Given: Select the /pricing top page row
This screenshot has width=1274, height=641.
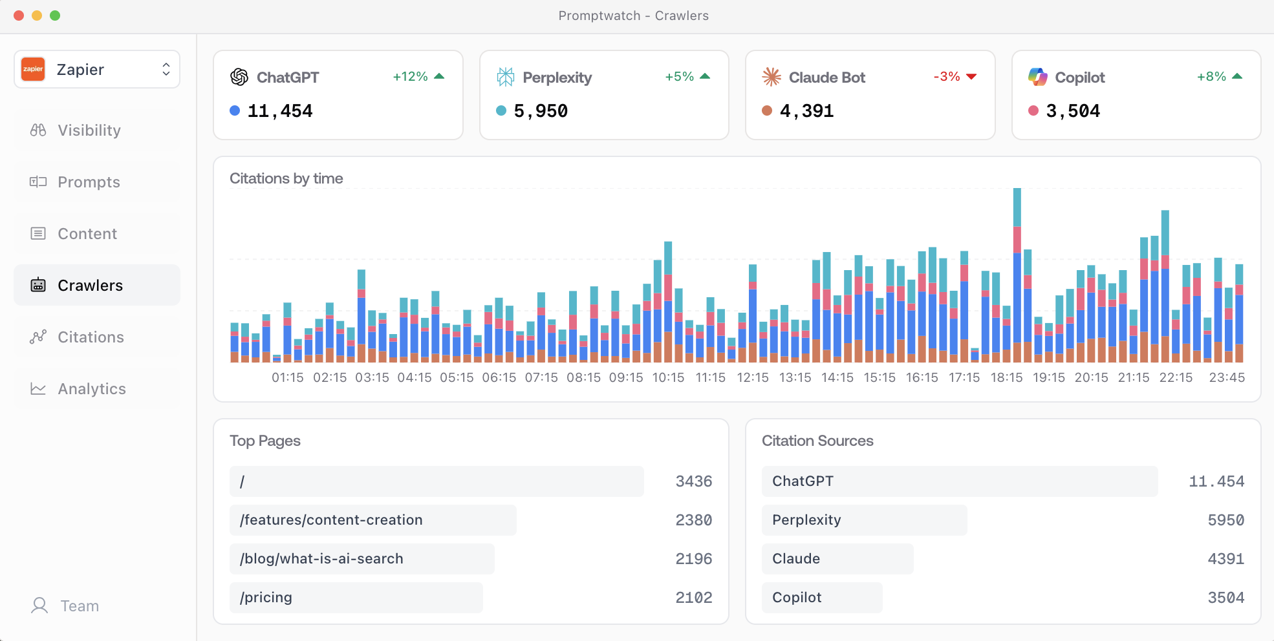Looking at the screenshot, I should (x=356, y=598).
